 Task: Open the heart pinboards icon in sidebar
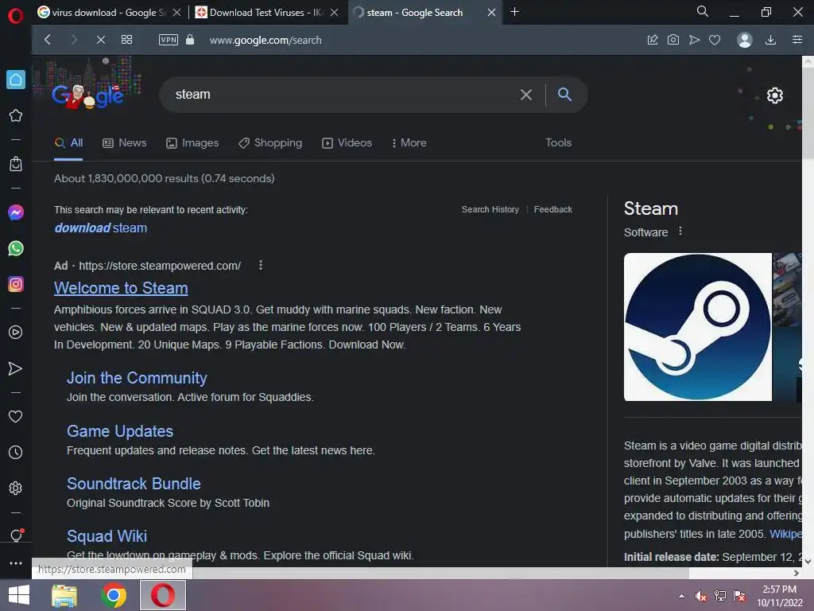pos(16,416)
